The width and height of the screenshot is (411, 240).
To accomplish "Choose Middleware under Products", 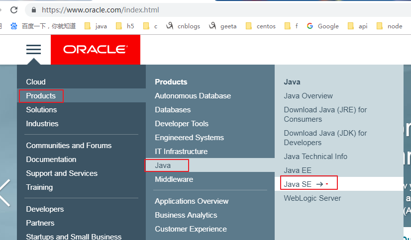I will pos(174,179).
